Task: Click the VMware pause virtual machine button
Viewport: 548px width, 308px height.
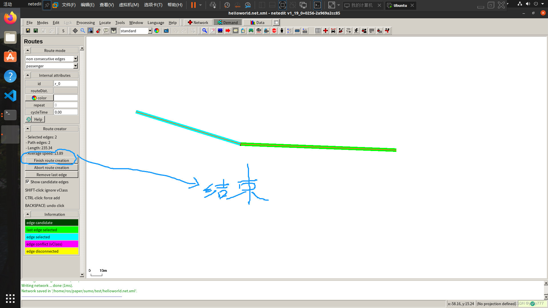Action: pos(193,5)
